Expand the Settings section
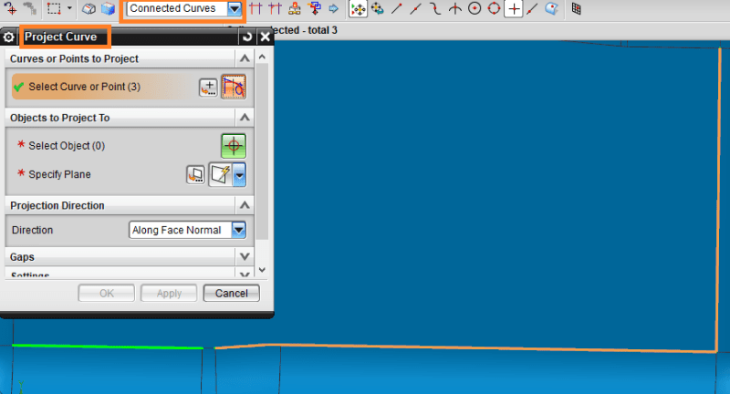Screen dimensions: 730x394 point(245,275)
